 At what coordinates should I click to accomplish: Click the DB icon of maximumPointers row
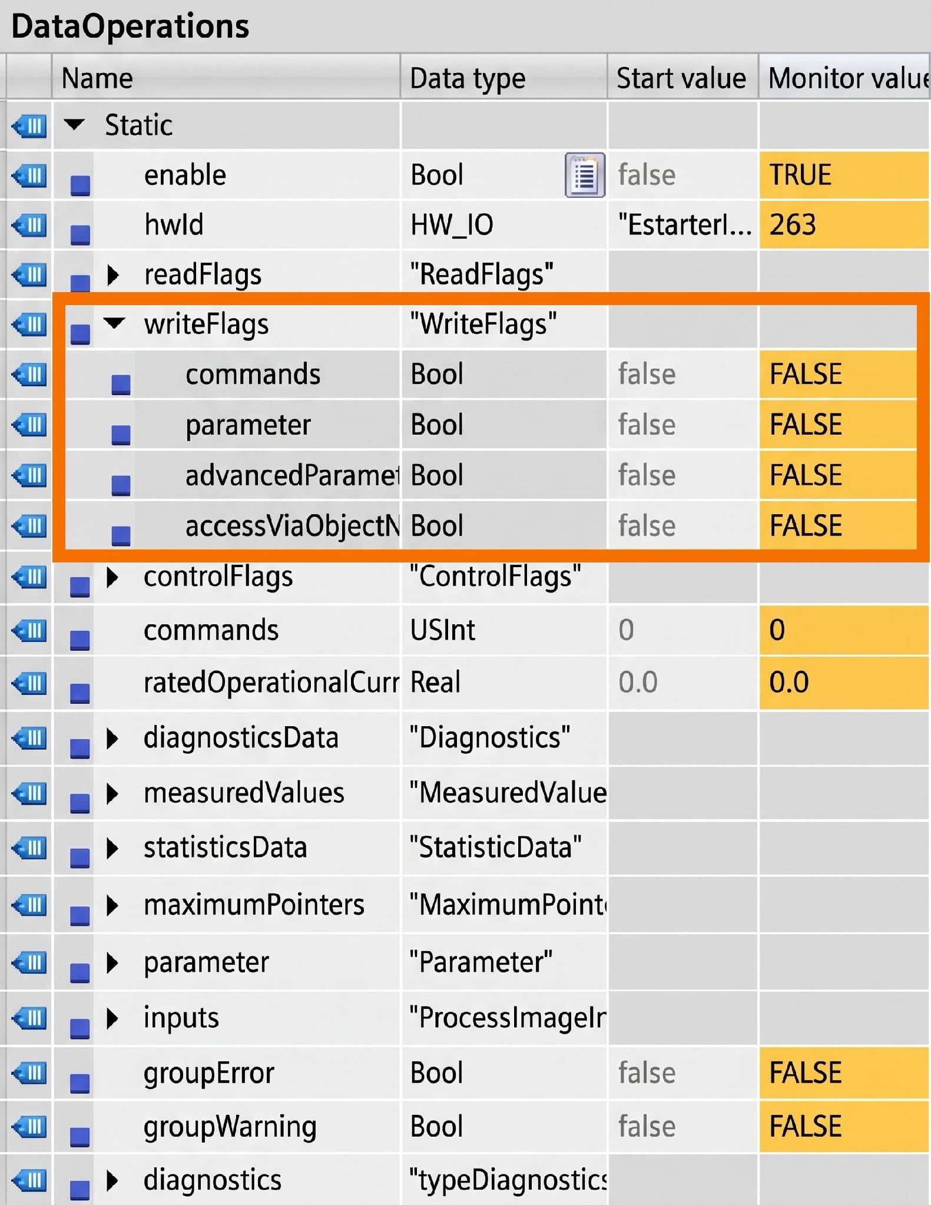[29, 905]
